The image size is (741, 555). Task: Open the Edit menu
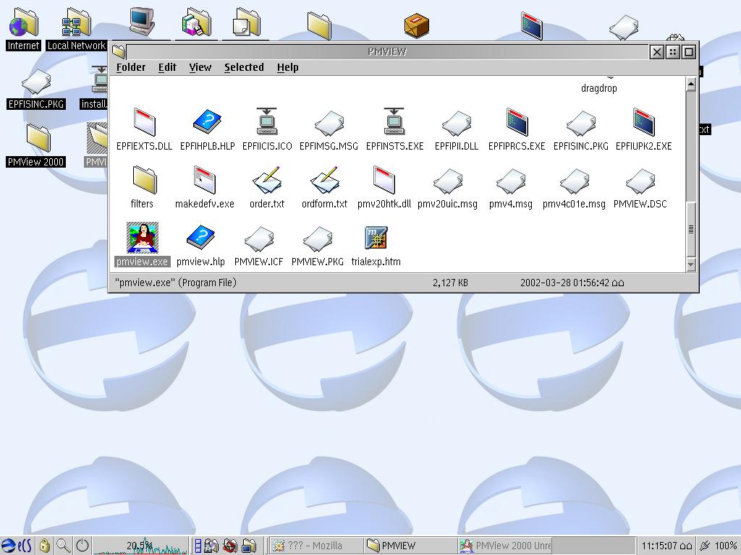(x=167, y=67)
